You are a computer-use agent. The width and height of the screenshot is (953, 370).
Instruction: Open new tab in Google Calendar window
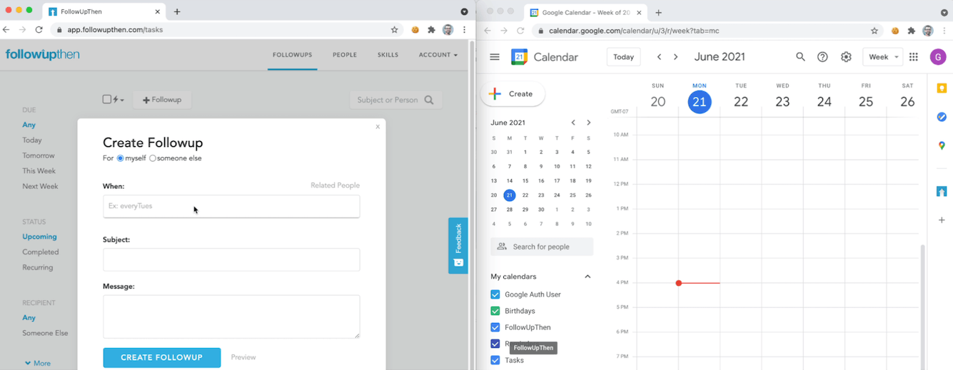coord(658,12)
